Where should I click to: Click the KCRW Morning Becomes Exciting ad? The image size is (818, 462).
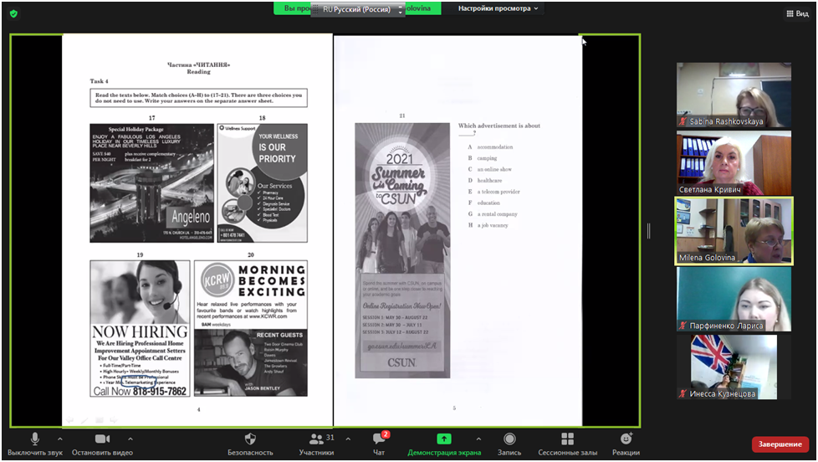coord(251,328)
